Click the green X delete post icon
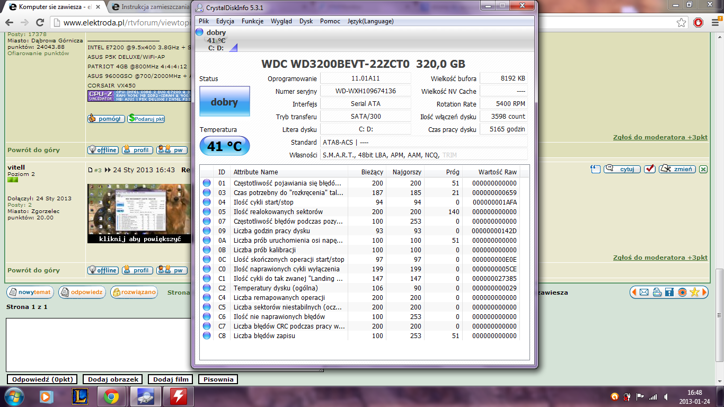Screen dimensions: 724x407 (703, 169)
